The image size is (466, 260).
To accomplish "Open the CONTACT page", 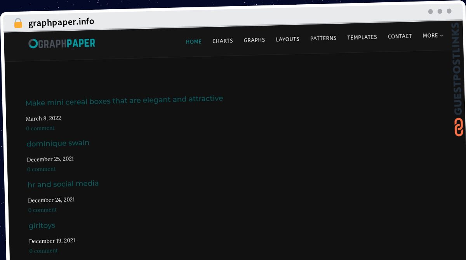I will 400,36.
